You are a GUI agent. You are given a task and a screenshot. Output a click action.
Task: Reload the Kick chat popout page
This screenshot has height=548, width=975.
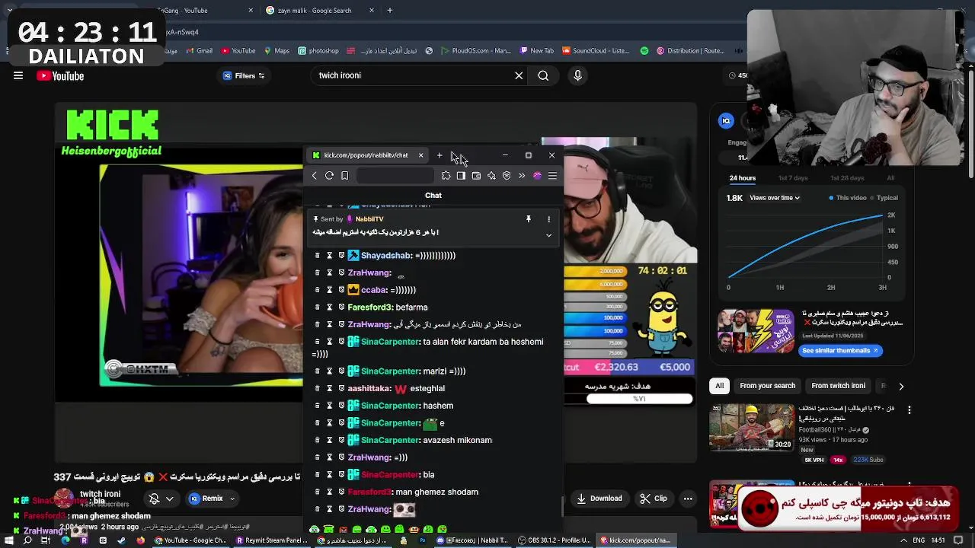click(329, 176)
